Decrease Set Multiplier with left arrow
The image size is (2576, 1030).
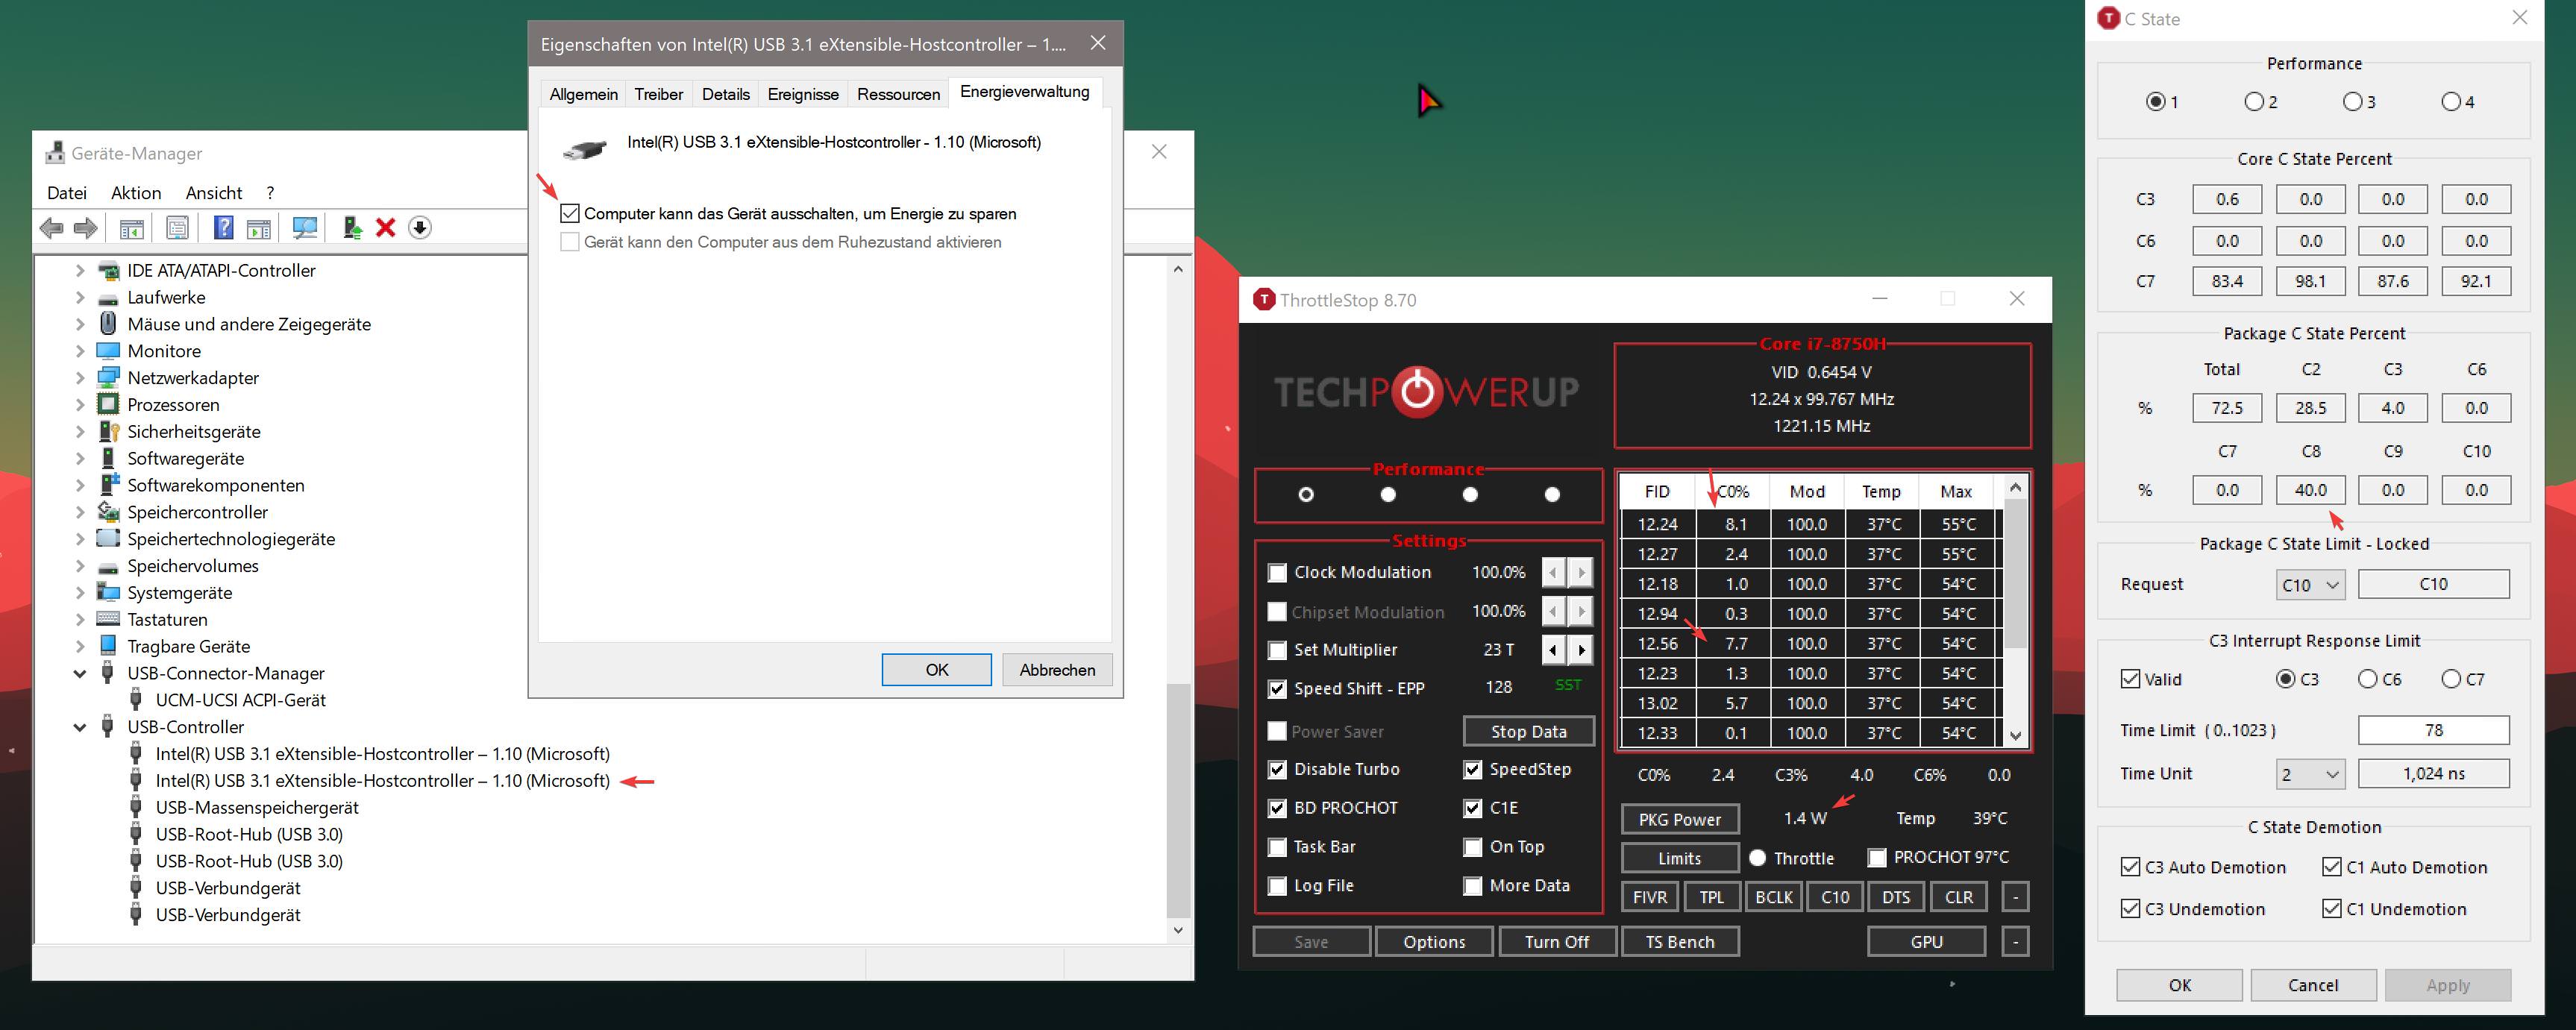pyautogui.click(x=1553, y=650)
